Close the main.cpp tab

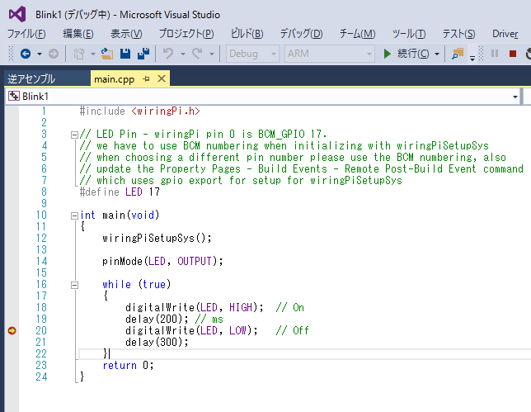pyautogui.click(x=162, y=78)
